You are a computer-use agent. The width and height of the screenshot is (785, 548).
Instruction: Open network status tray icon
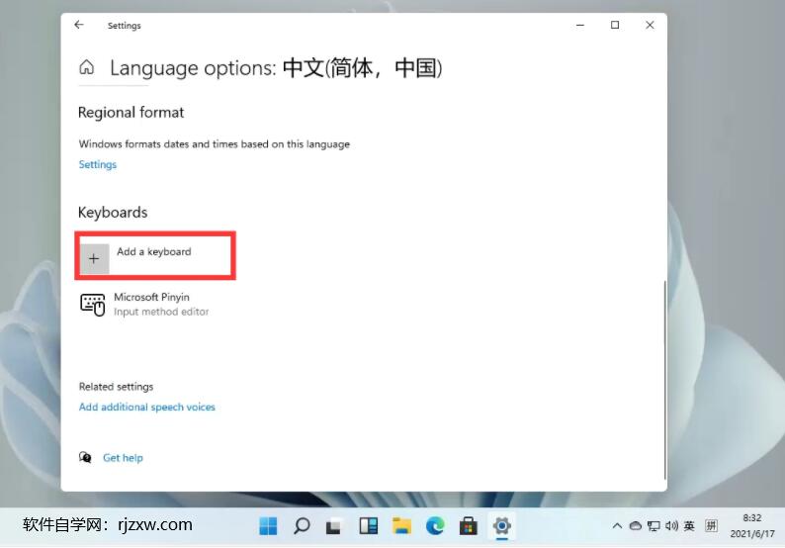click(654, 526)
